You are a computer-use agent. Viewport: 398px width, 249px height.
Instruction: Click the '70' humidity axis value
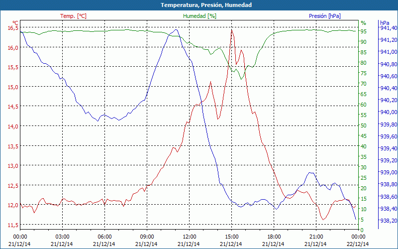coord(364,84)
